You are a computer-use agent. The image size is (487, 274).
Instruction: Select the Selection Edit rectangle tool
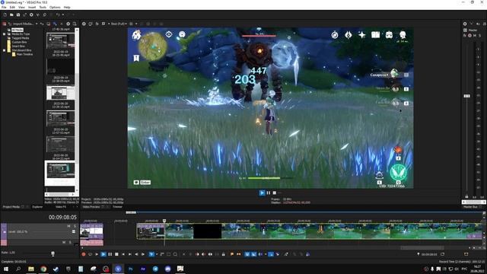[x=169, y=254]
